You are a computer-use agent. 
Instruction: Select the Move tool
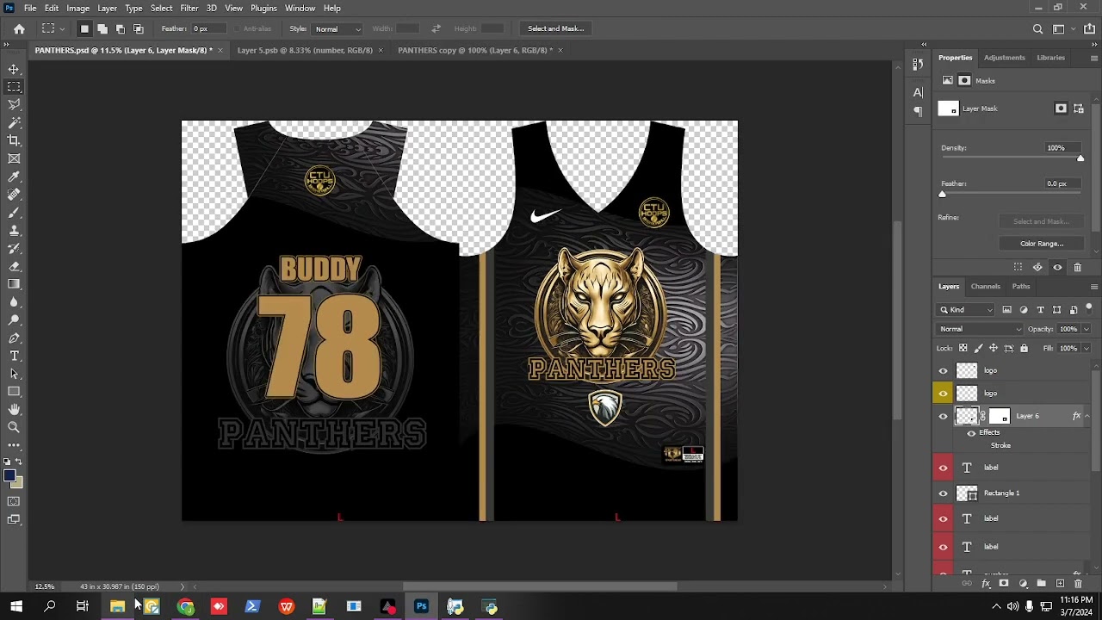pos(14,69)
